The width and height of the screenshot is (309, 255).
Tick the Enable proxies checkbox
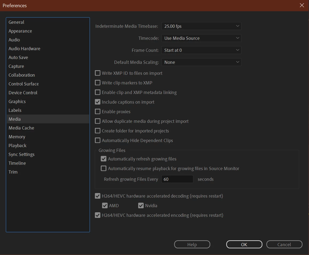tap(98, 111)
